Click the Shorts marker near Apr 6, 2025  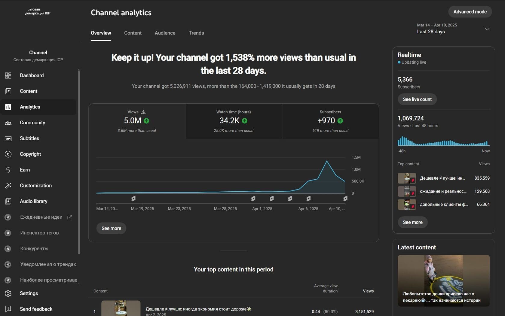(x=309, y=199)
